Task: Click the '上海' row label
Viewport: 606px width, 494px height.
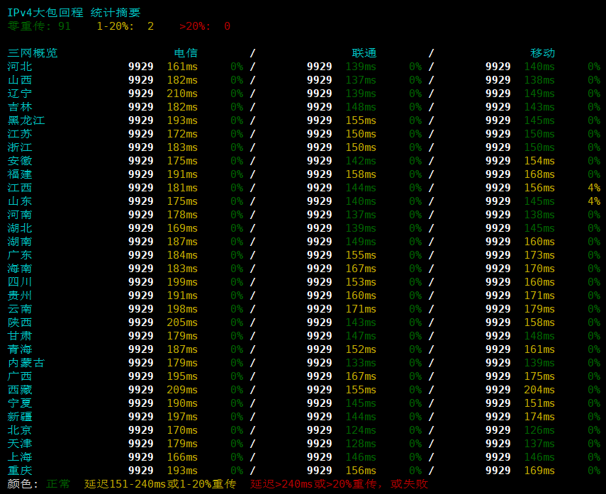Action: coord(20,457)
